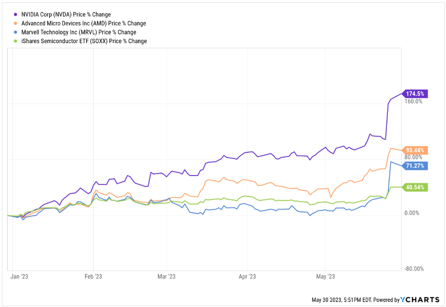This screenshot has height=307, width=446.
Task: Toggle the Advanced Micro Devices (AMD) legend label
Action: coord(83,23)
